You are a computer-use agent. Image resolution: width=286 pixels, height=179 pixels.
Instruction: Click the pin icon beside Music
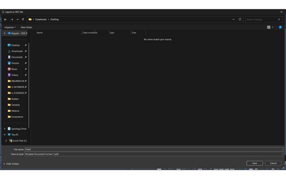[26, 69]
